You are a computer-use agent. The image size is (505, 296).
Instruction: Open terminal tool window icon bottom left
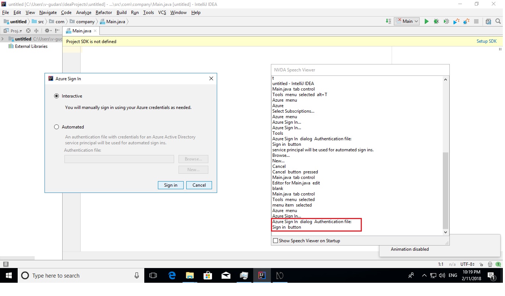(5, 264)
